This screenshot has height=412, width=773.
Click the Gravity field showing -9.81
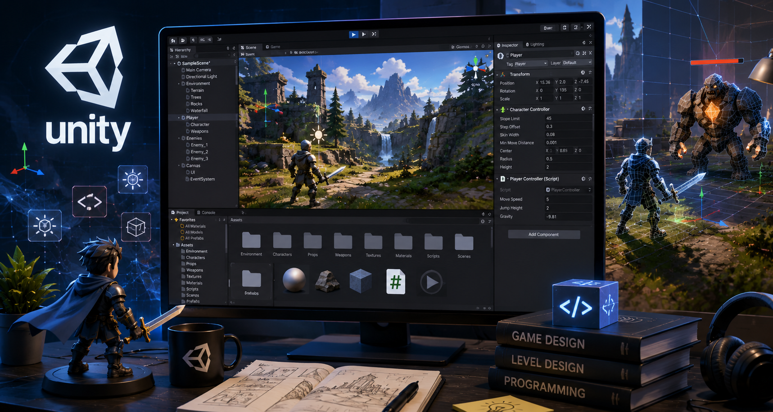click(569, 217)
